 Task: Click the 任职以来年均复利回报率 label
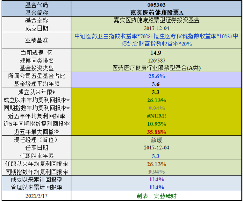coord(37,164)
